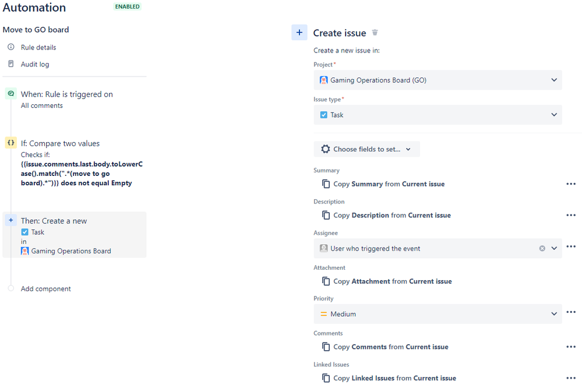
Task: Click the Description field more options dots
Action: click(x=571, y=215)
